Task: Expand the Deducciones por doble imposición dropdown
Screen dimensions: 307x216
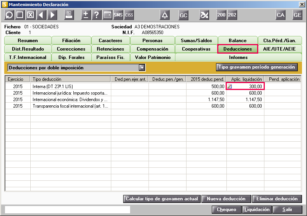Action: 142,68
